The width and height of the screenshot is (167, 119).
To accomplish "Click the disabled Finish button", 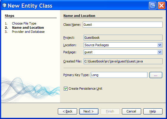I will tap(110, 111).
